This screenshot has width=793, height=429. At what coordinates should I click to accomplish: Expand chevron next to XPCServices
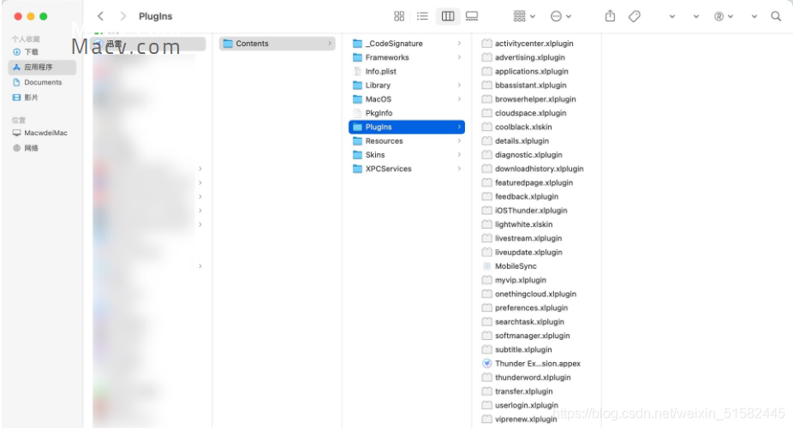459,169
